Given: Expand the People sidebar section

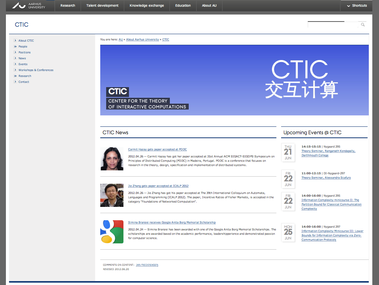Looking at the screenshot, I should tap(23, 46).
